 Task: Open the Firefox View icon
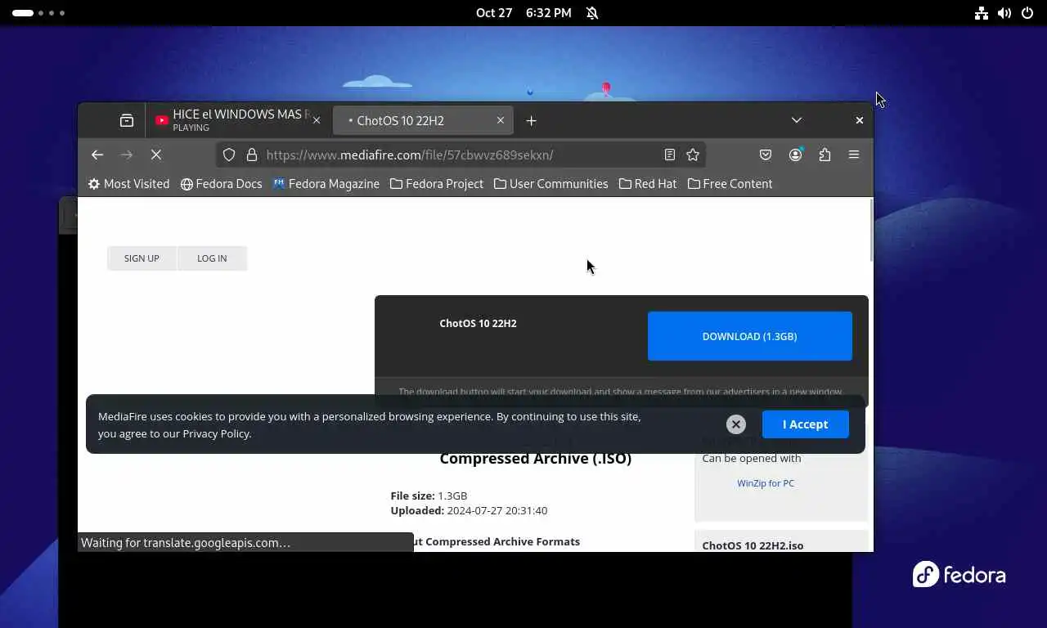(x=127, y=120)
